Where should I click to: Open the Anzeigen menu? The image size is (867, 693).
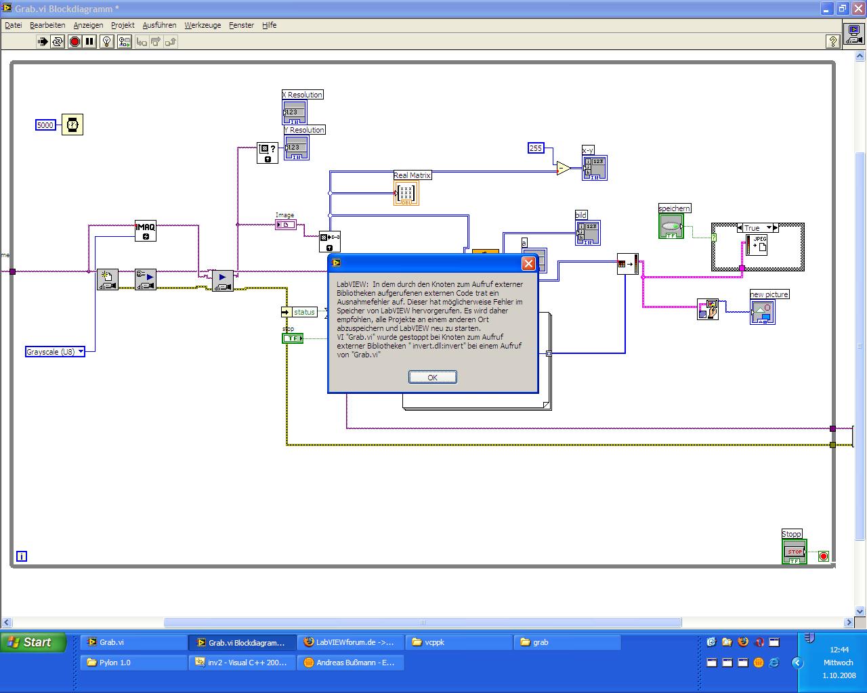tap(88, 25)
